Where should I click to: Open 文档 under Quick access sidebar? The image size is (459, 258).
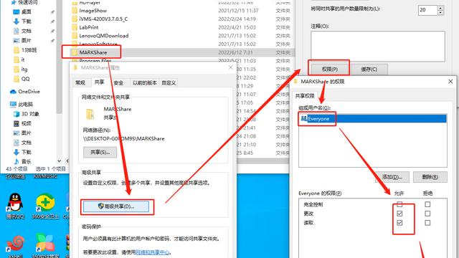click(26, 31)
